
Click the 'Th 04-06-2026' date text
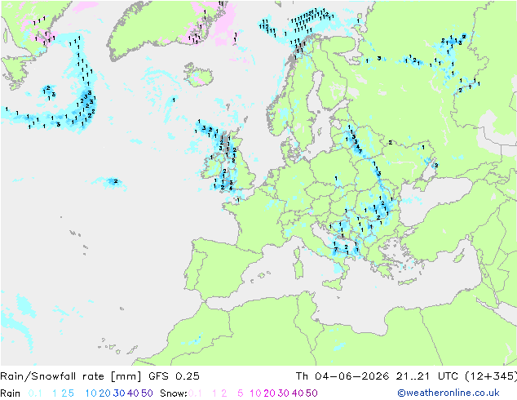point(342,376)
